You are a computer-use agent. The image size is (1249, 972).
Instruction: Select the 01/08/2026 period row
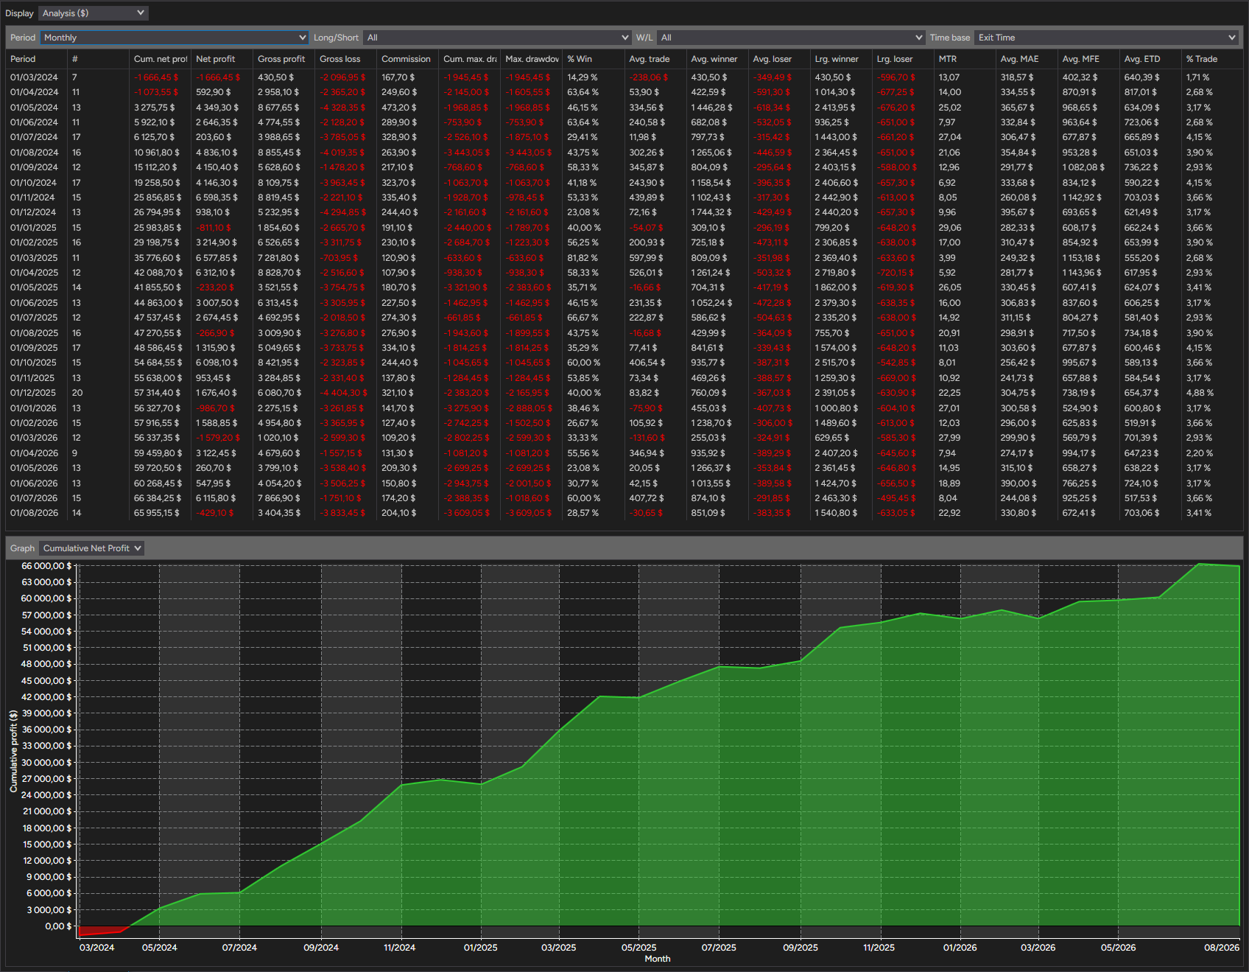[x=624, y=513]
